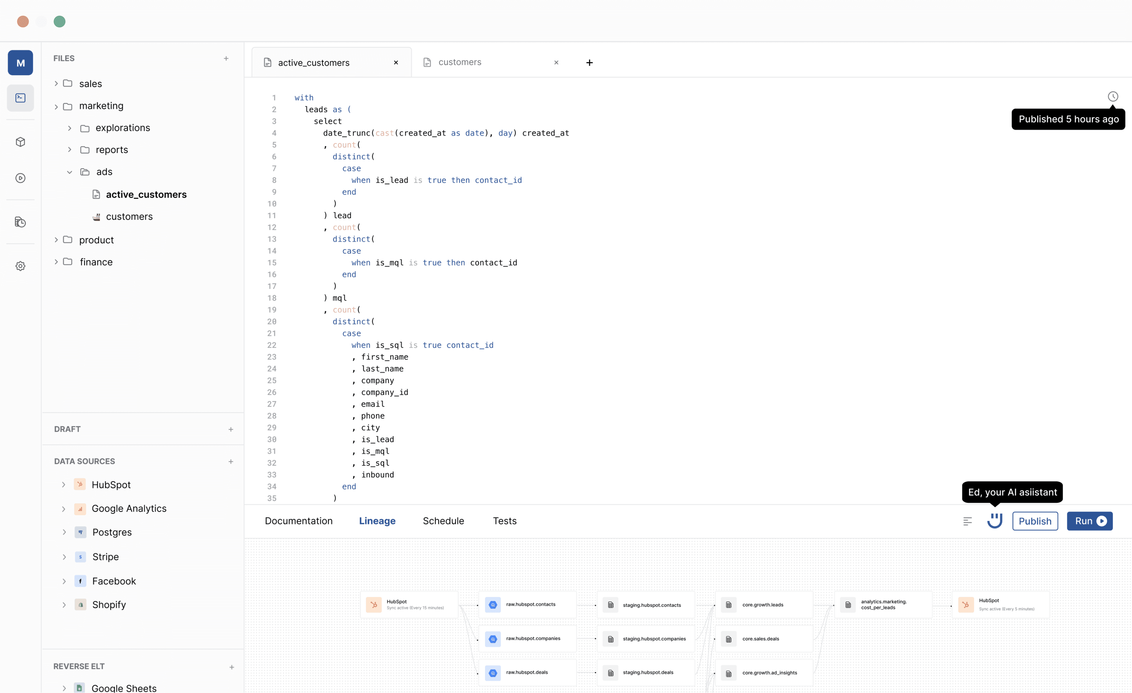Screen dimensions: 1132x693
Task: Open Ed the AI assistant icon
Action: (995, 521)
